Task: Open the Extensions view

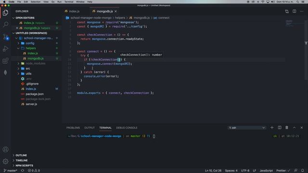Action: tap(5, 61)
